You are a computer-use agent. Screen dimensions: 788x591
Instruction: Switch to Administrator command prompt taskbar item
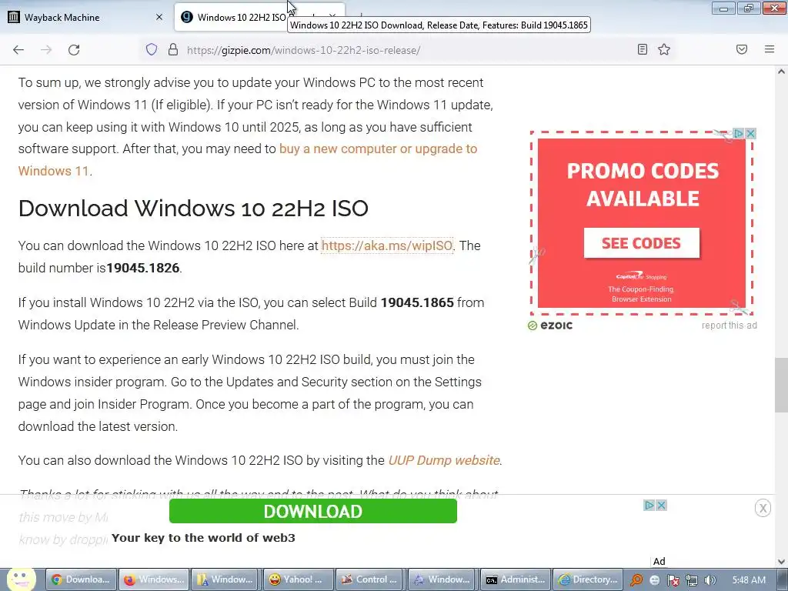point(516,579)
